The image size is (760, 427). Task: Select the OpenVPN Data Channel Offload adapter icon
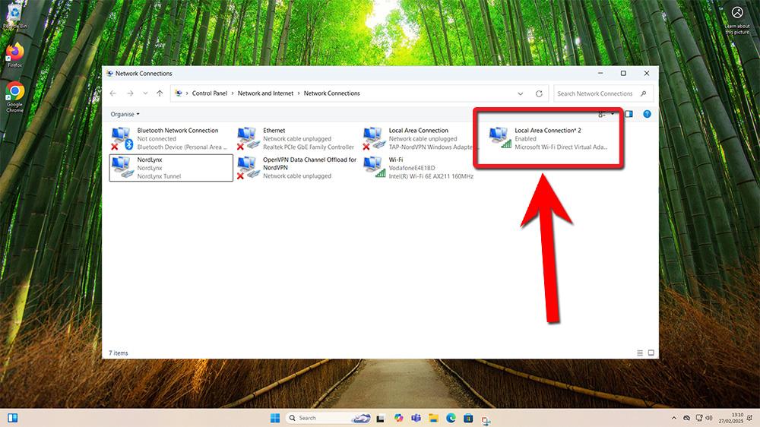pos(249,168)
